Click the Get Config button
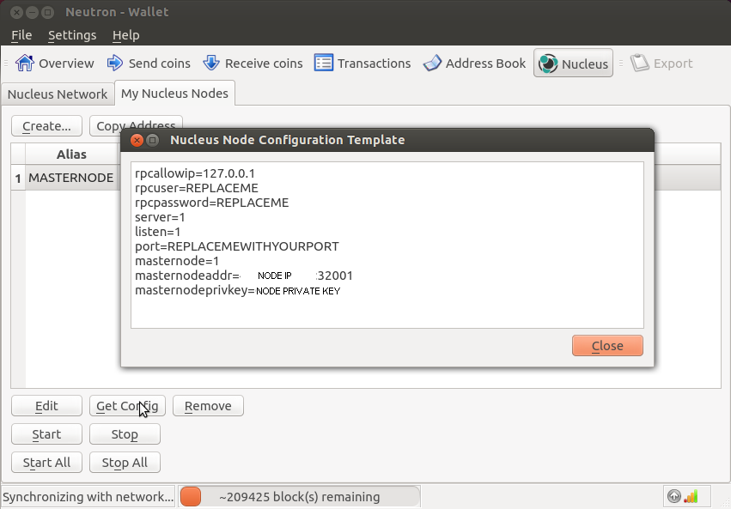 [127, 406]
